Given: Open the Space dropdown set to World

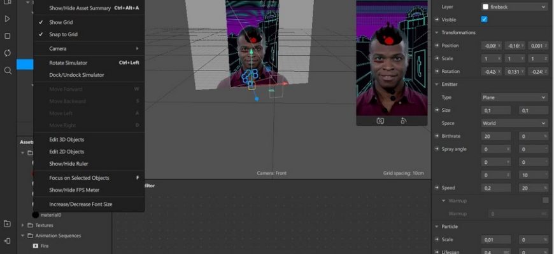Looking at the screenshot, I should pos(514,123).
